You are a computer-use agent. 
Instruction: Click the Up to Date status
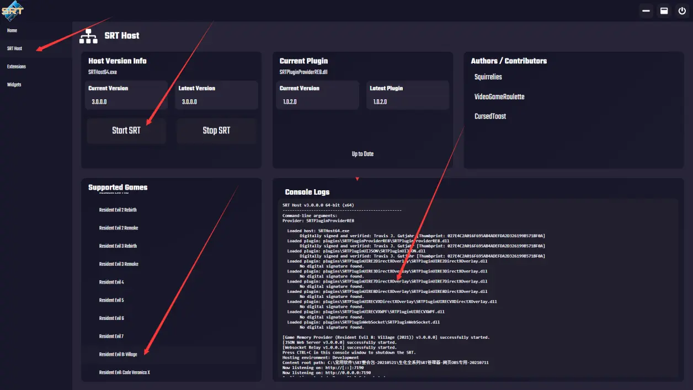(363, 154)
